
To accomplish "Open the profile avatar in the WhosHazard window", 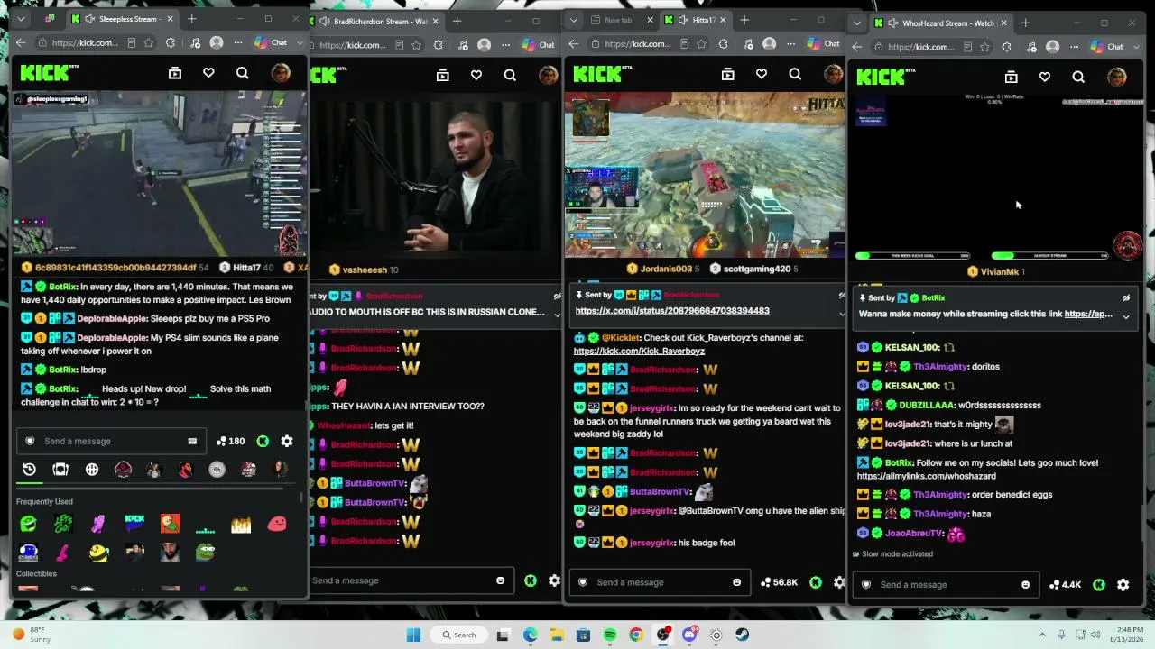I will pyautogui.click(x=1116, y=78).
